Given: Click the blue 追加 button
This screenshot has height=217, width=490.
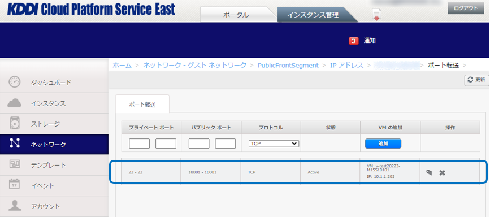Looking at the screenshot, I should tap(383, 144).
